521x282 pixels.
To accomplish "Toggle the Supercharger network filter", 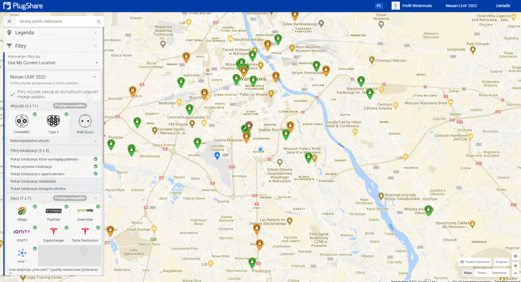I will click(x=53, y=235).
